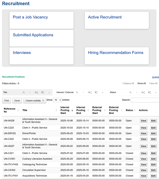Click numeric sort icon in Title filter
The width and height of the screenshot is (159, 179).
43,92
